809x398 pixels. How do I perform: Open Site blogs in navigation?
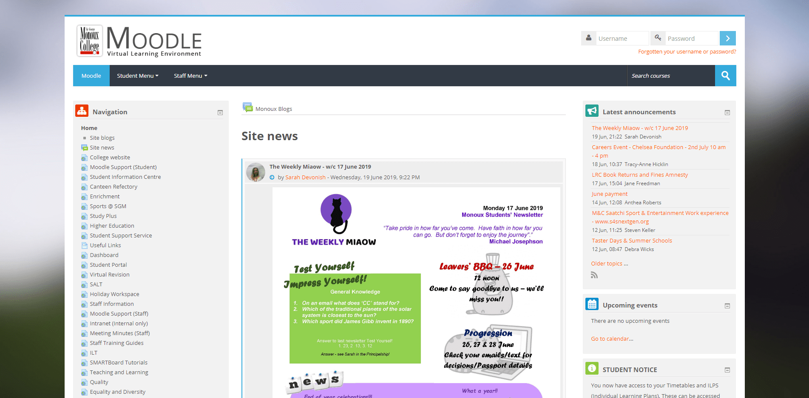(x=102, y=138)
